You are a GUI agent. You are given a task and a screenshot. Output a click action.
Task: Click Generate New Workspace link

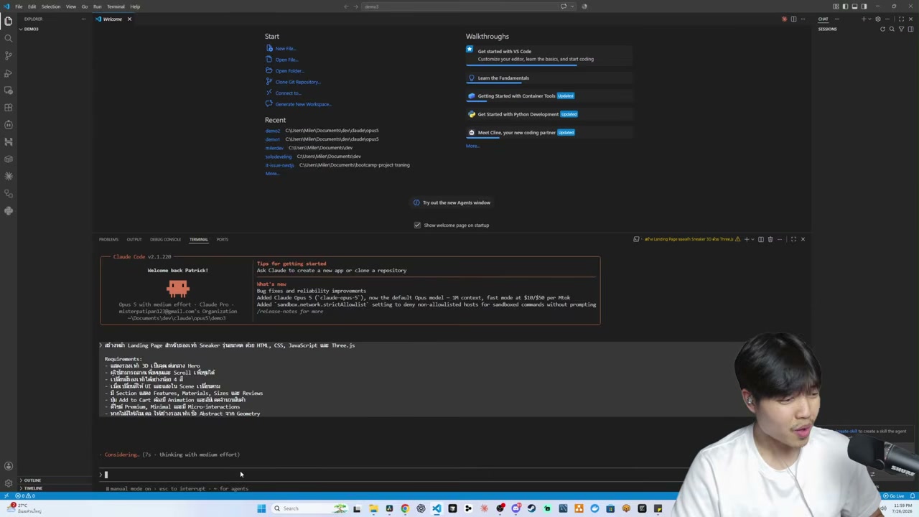coord(303,104)
